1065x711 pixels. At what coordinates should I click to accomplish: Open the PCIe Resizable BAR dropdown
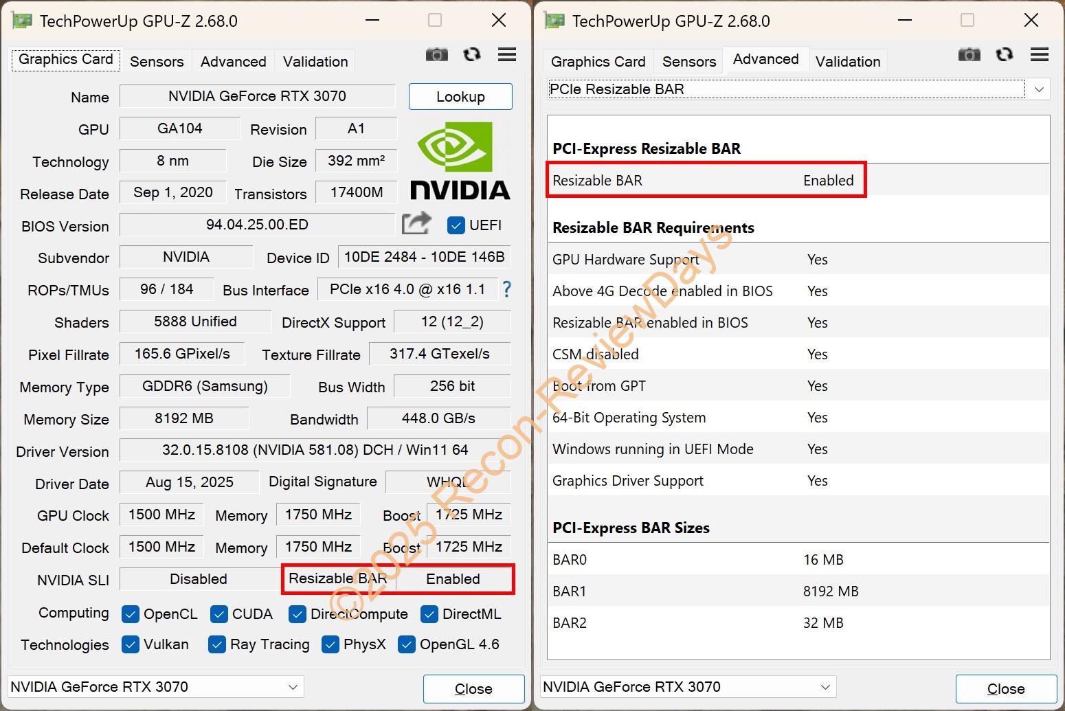(1039, 89)
